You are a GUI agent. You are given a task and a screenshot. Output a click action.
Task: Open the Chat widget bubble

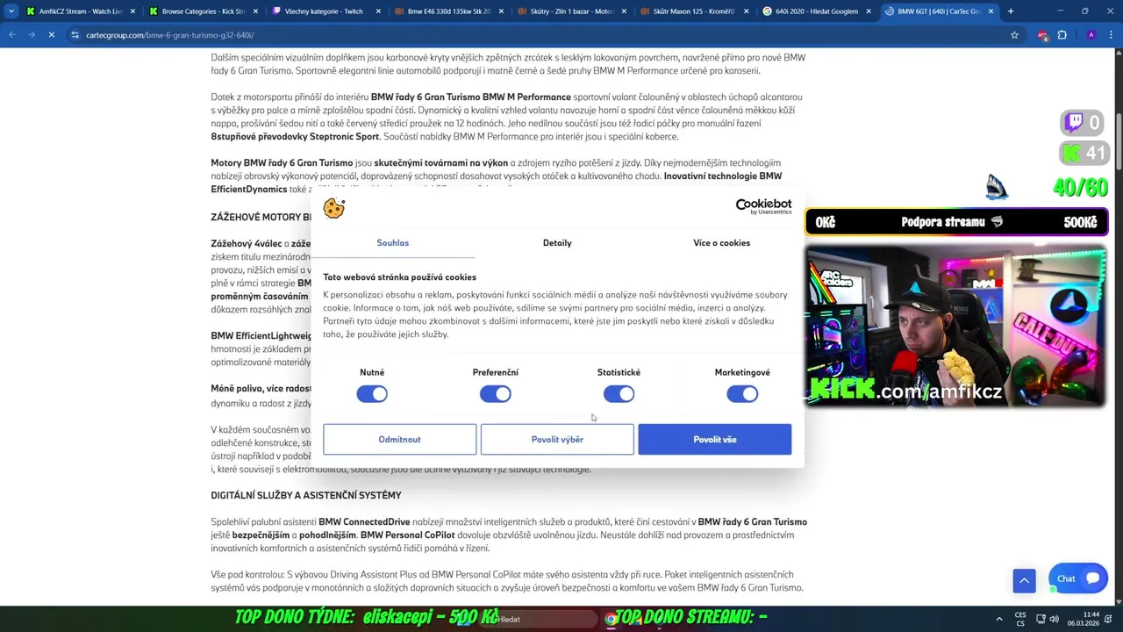pyautogui.click(x=1077, y=578)
